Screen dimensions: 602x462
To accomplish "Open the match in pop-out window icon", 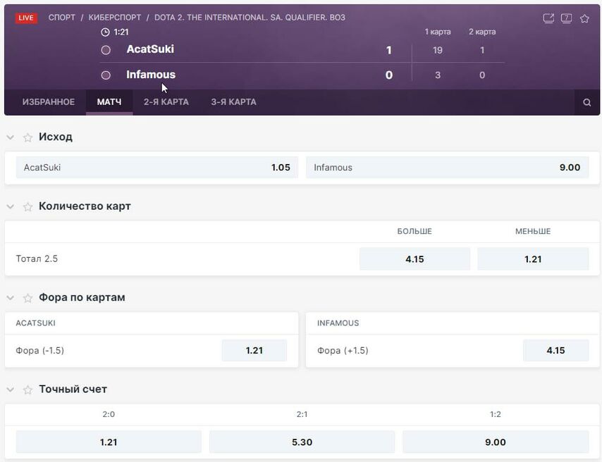I will point(548,18).
